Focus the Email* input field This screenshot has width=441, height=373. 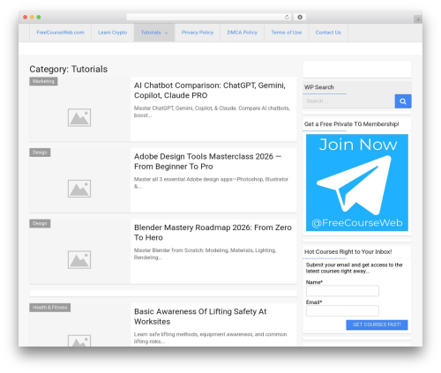point(342,311)
